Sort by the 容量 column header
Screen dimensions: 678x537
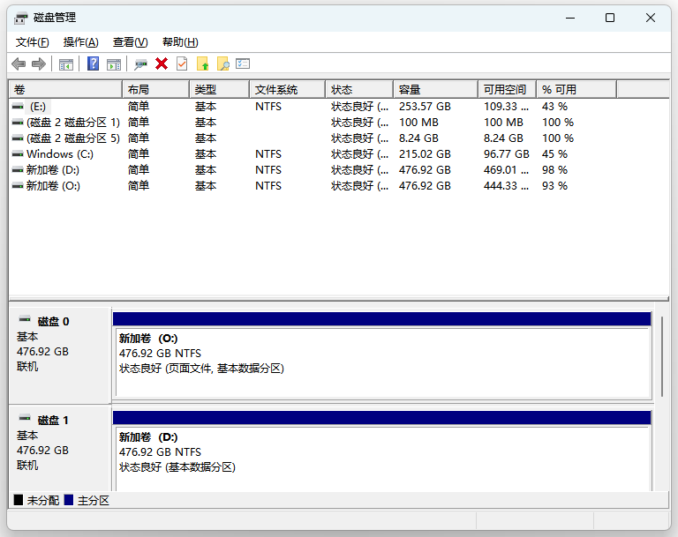[436, 89]
